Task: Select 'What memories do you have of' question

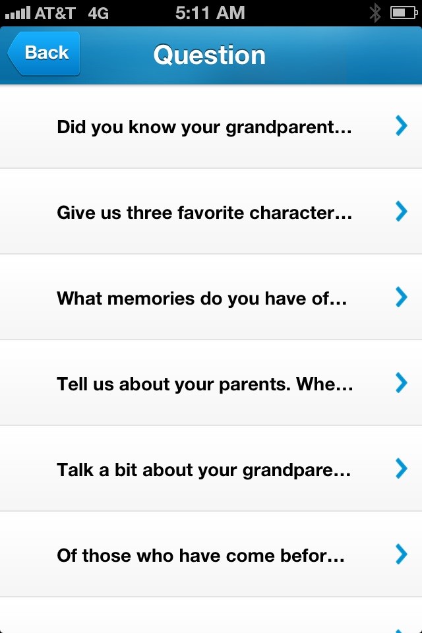Action: [202, 298]
